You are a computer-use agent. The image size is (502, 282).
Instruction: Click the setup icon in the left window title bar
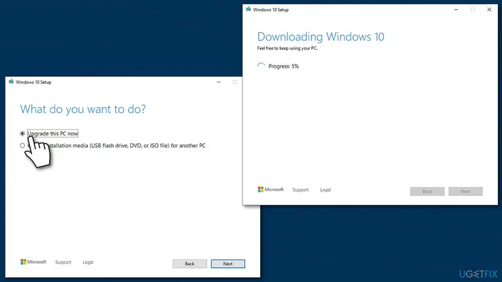[11, 82]
